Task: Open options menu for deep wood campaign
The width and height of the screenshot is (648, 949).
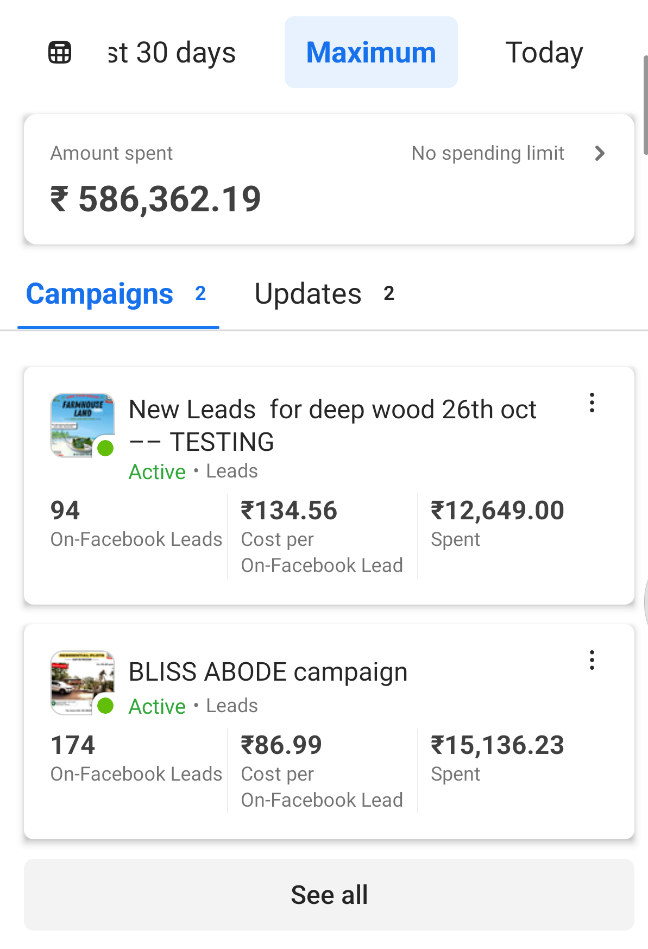Action: tap(592, 403)
